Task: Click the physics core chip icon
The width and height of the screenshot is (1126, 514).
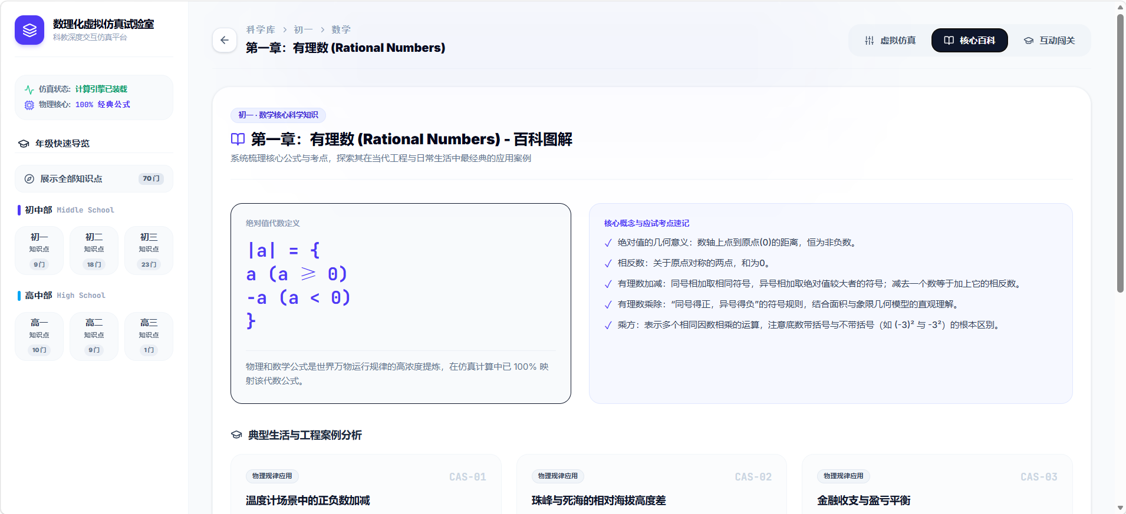Action: coord(29,105)
